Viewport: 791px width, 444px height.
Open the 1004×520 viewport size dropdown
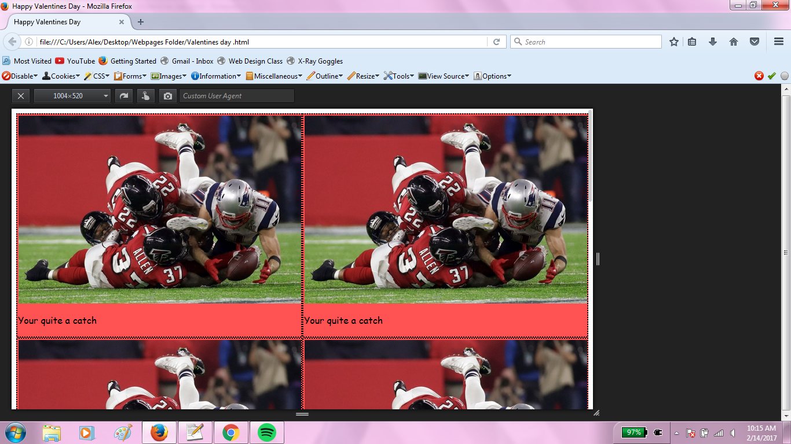[x=72, y=96]
